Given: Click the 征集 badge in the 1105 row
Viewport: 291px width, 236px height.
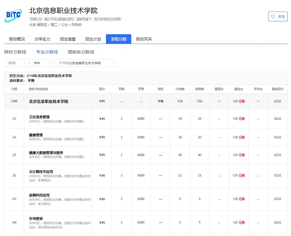Looking at the screenshot, I should (x=242, y=101).
